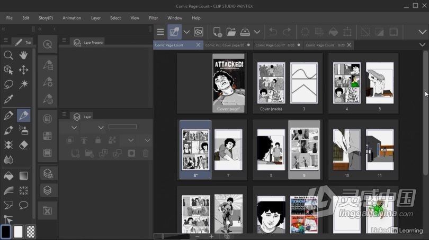Select the black main color swatch
429x240 pixels.
6,232
